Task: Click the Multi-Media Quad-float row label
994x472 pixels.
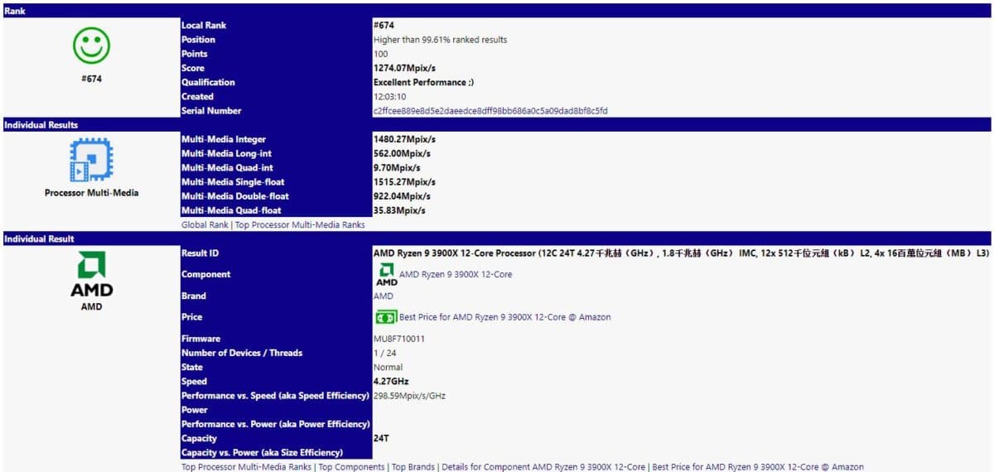Action: (230, 210)
